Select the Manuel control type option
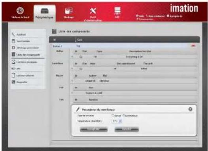The image size is (208, 151). 113,115
